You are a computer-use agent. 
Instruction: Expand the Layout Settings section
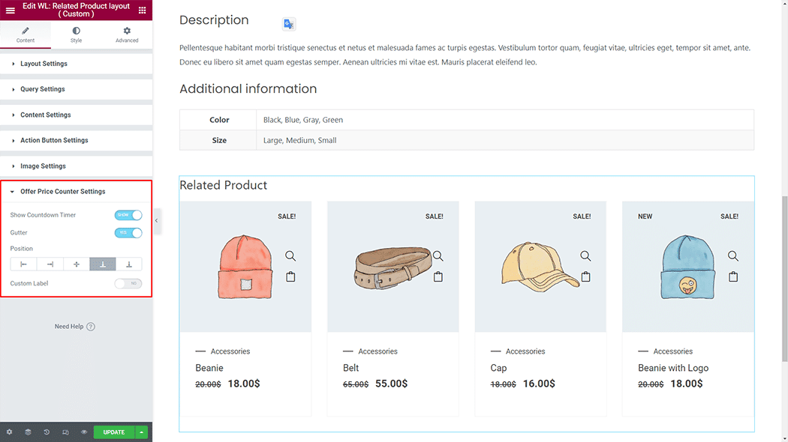click(x=44, y=64)
